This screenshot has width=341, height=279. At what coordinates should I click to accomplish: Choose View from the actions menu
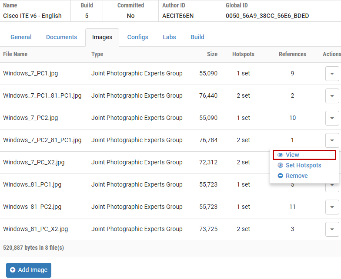coord(304,155)
